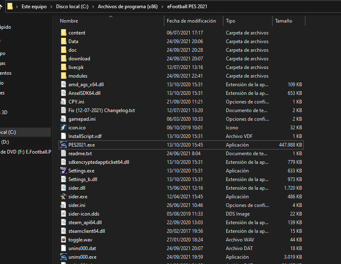This screenshot has width=341, height=264.
Task: Click the Settings_b.dll file icon
Action: coord(64,179)
